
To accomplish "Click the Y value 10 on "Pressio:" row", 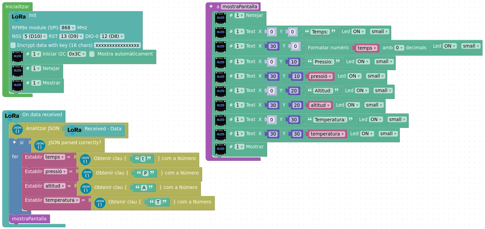I will [294, 62].
